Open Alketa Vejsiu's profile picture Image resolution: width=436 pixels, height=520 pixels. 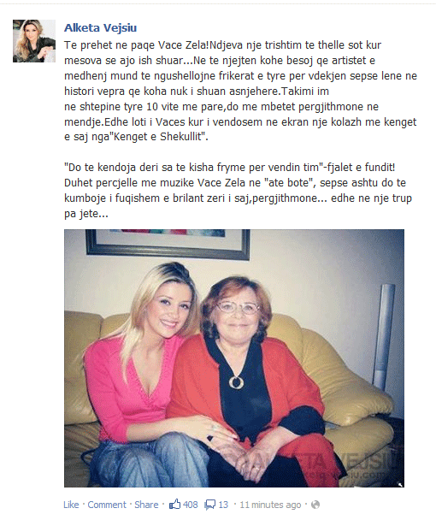coord(34,41)
